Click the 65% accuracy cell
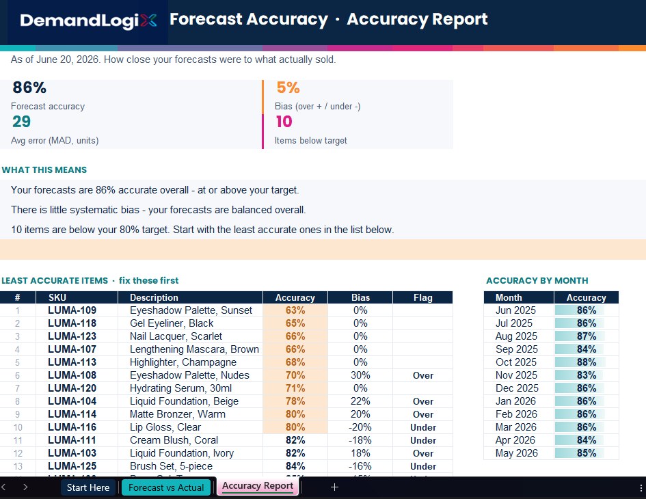646x499 pixels. click(x=295, y=323)
